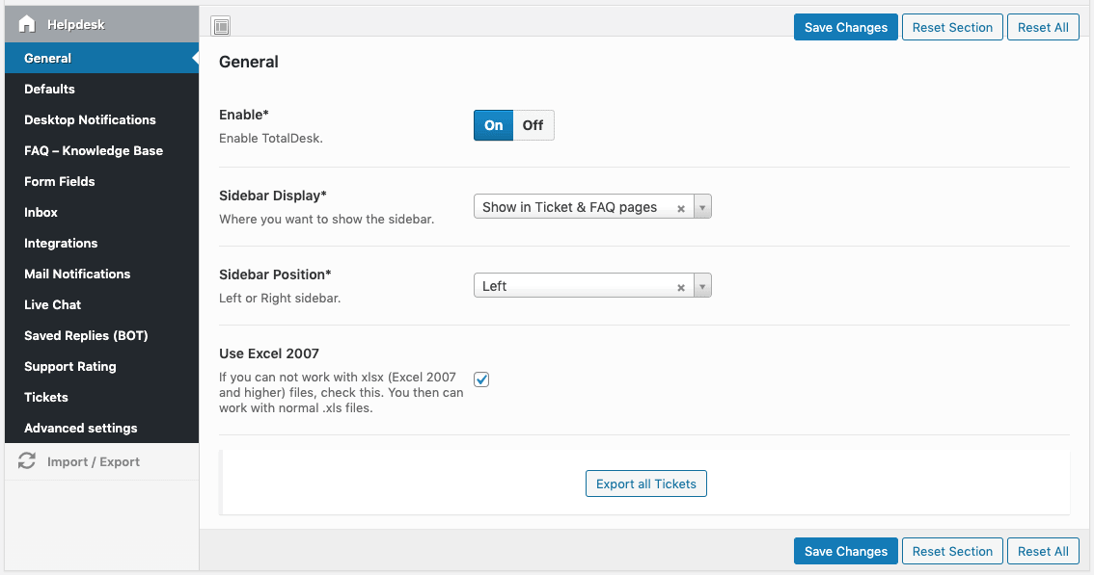Screen dimensions: 1094x575
Task: Open FAQ – Knowledge Base settings
Action: click(93, 150)
